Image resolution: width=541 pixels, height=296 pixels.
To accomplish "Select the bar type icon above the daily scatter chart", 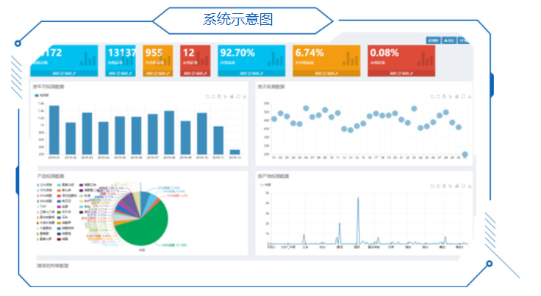I will click(456, 96).
